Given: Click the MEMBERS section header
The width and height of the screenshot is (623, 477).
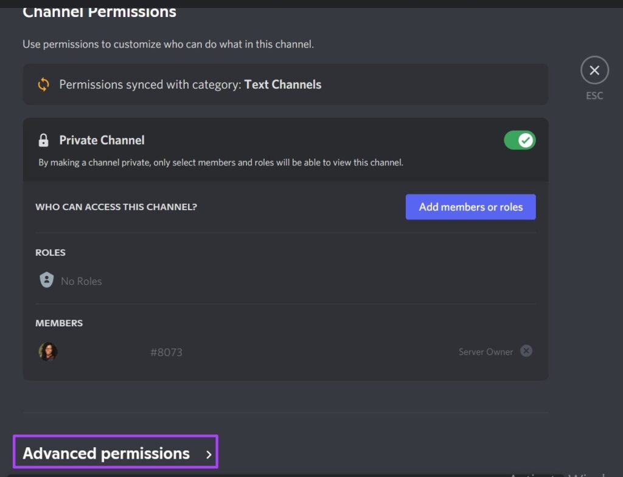Looking at the screenshot, I should tap(59, 323).
